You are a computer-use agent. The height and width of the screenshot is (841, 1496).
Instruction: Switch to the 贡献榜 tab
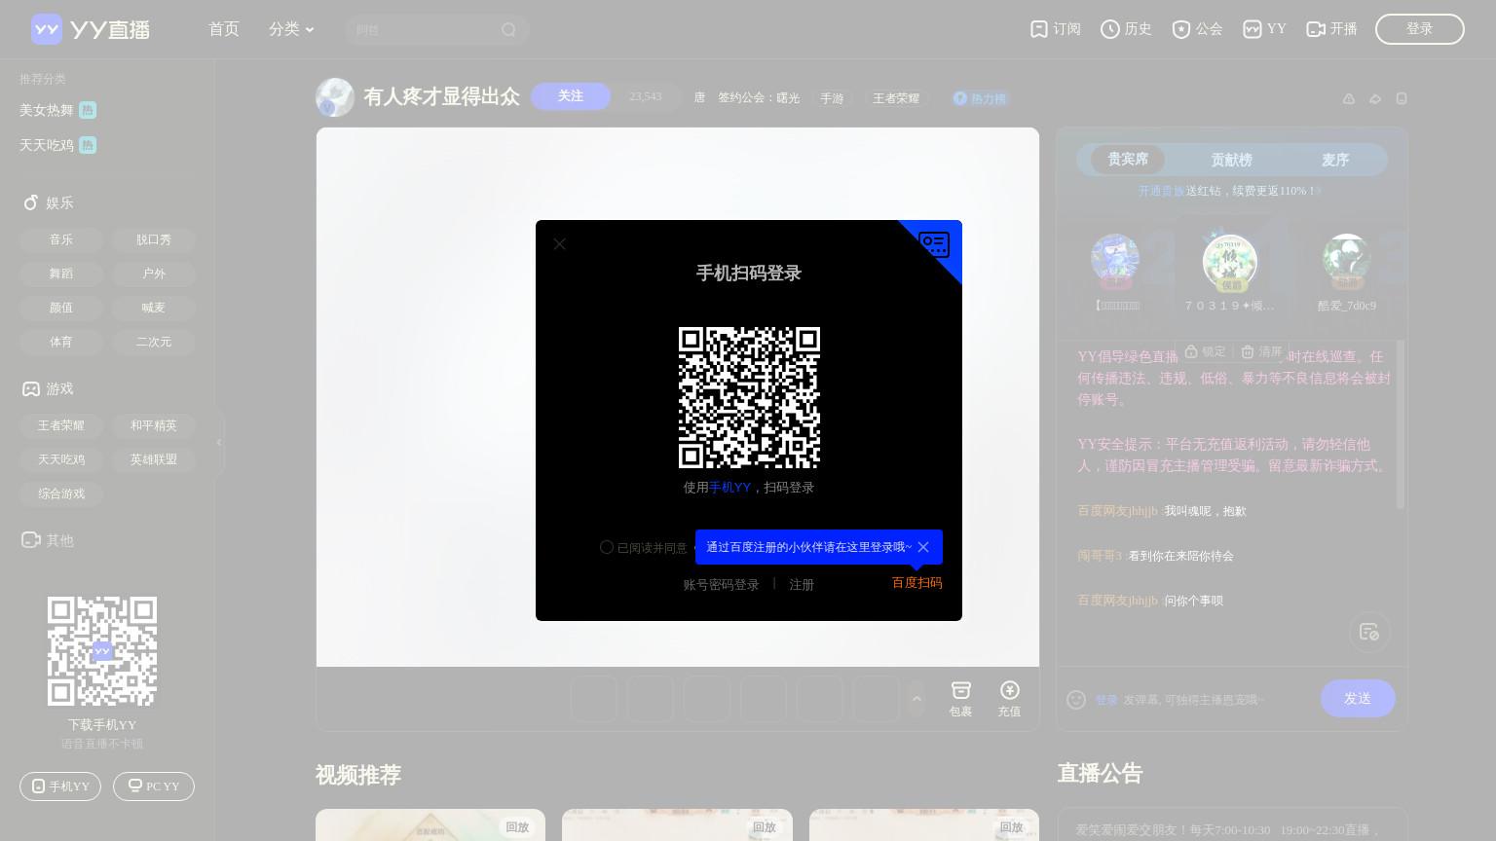(1232, 160)
